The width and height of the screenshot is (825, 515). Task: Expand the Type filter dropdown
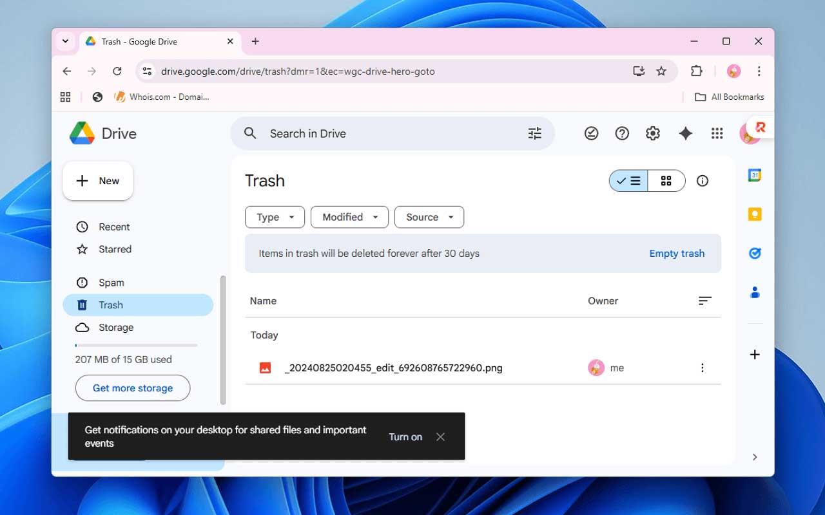(x=275, y=217)
